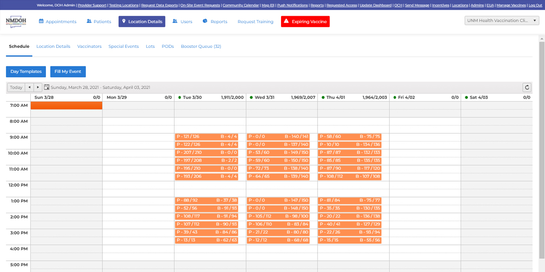
Task: Refresh the schedule using the reload icon
Action: [527, 87]
